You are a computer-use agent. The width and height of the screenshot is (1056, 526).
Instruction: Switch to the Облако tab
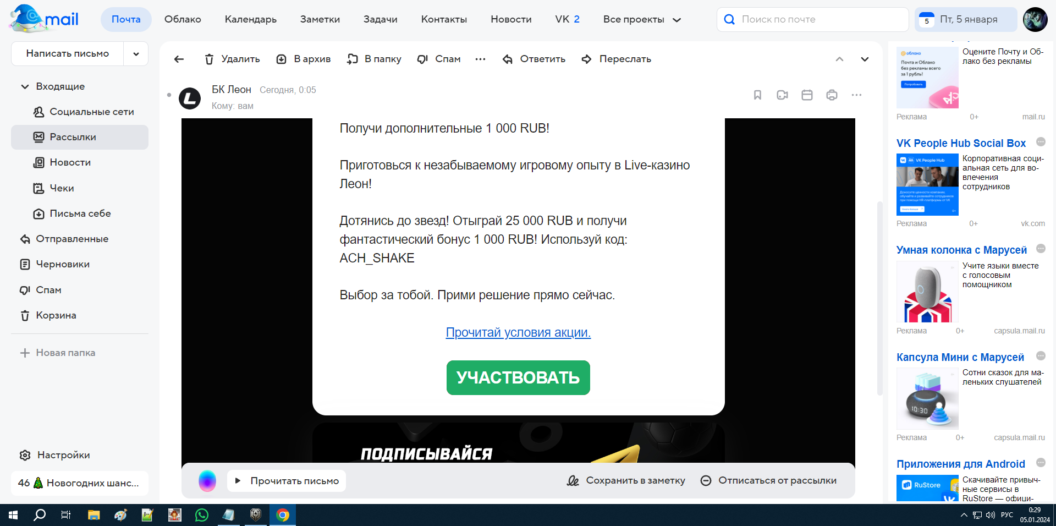183,19
